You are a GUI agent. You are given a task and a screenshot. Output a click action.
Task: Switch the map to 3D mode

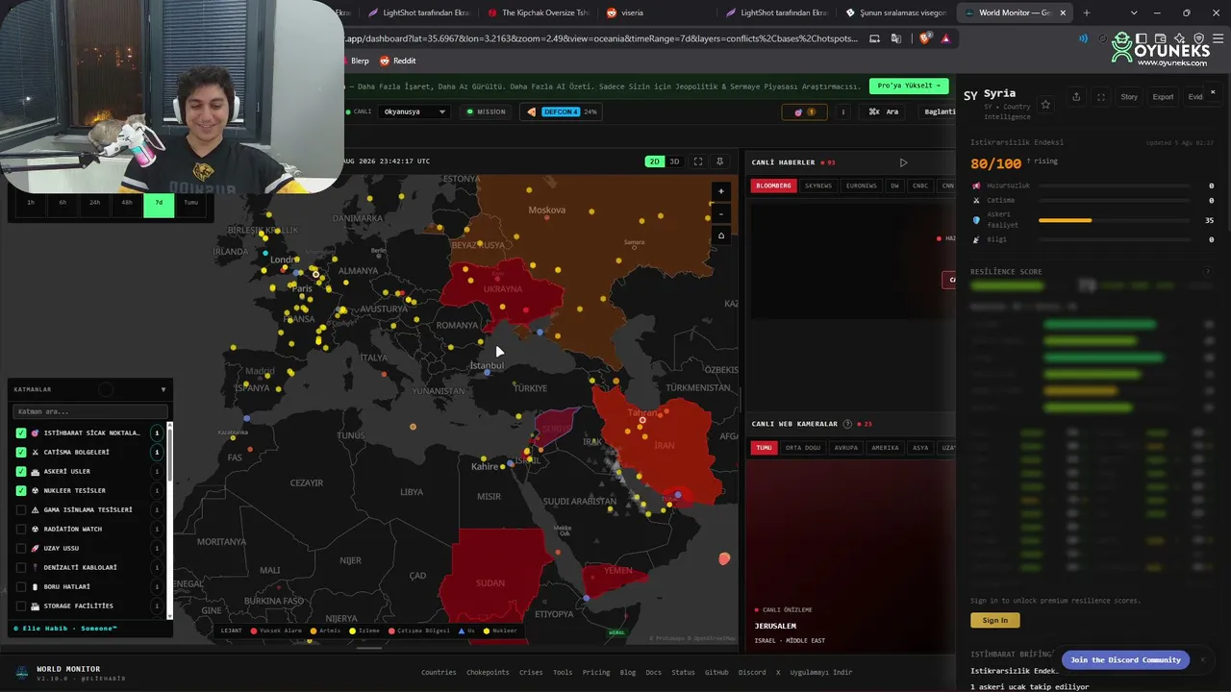[674, 161]
